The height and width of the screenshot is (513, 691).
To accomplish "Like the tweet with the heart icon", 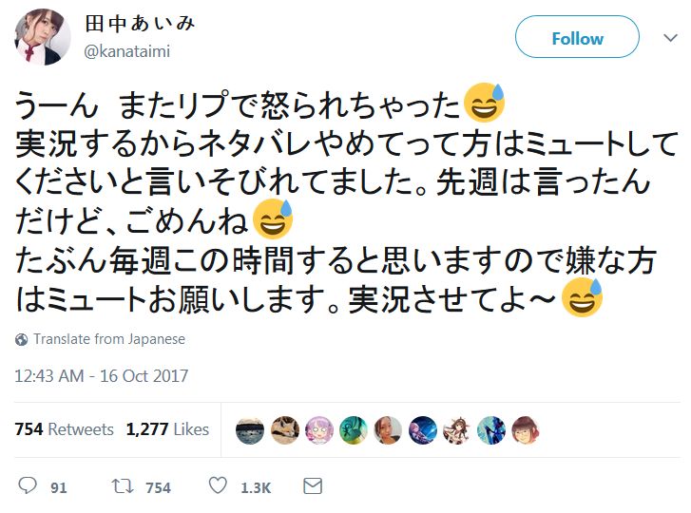I will pyautogui.click(x=219, y=486).
